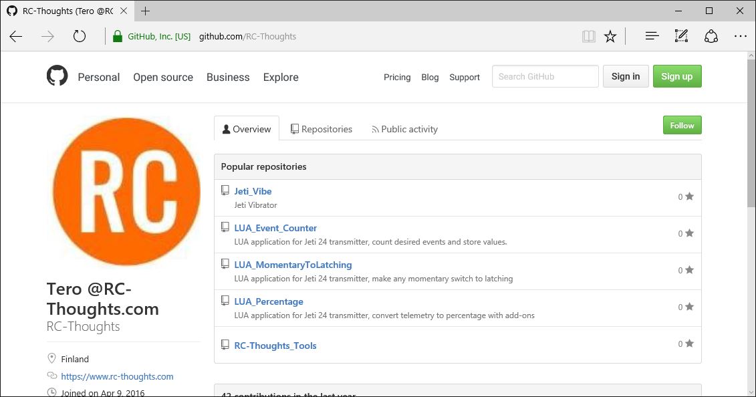Click the address bar URL github.com/RC-Thoughts
The width and height of the screenshot is (756, 397).
[247, 36]
